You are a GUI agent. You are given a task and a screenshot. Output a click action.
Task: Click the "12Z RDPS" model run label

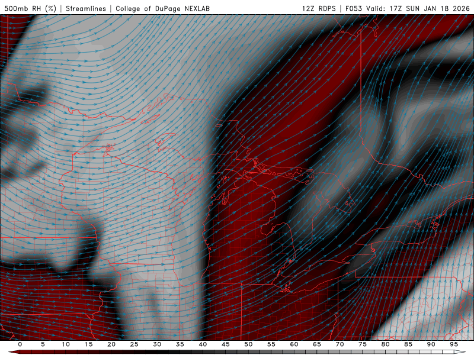pos(319,8)
